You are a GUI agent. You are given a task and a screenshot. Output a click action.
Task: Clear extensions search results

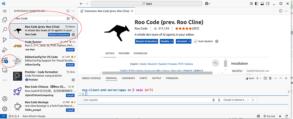point(68,19)
